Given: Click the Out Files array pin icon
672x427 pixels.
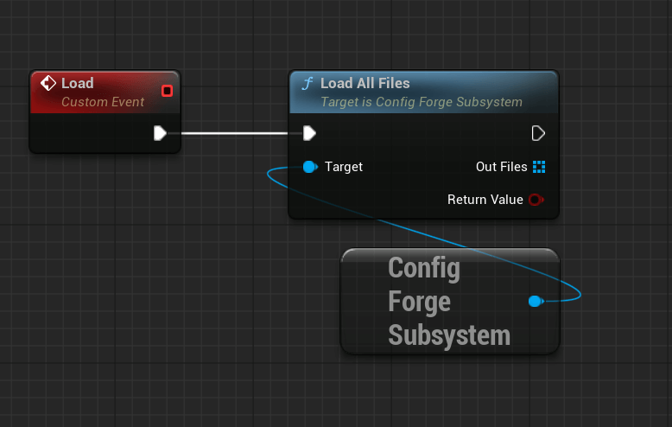Looking at the screenshot, I should point(539,167).
